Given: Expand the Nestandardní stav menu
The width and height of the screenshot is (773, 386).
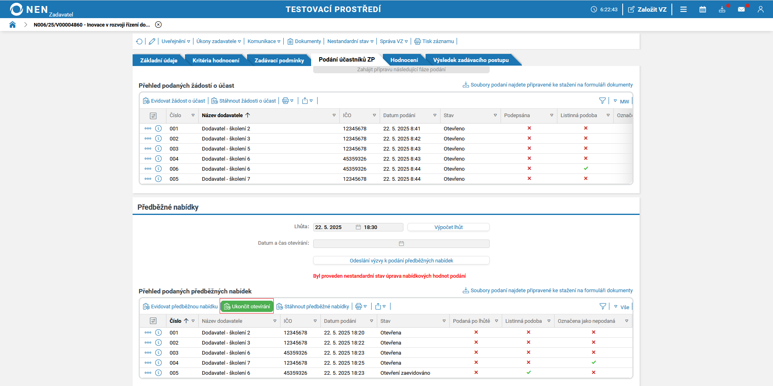Looking at the screenshot, I should coord(350,41).
